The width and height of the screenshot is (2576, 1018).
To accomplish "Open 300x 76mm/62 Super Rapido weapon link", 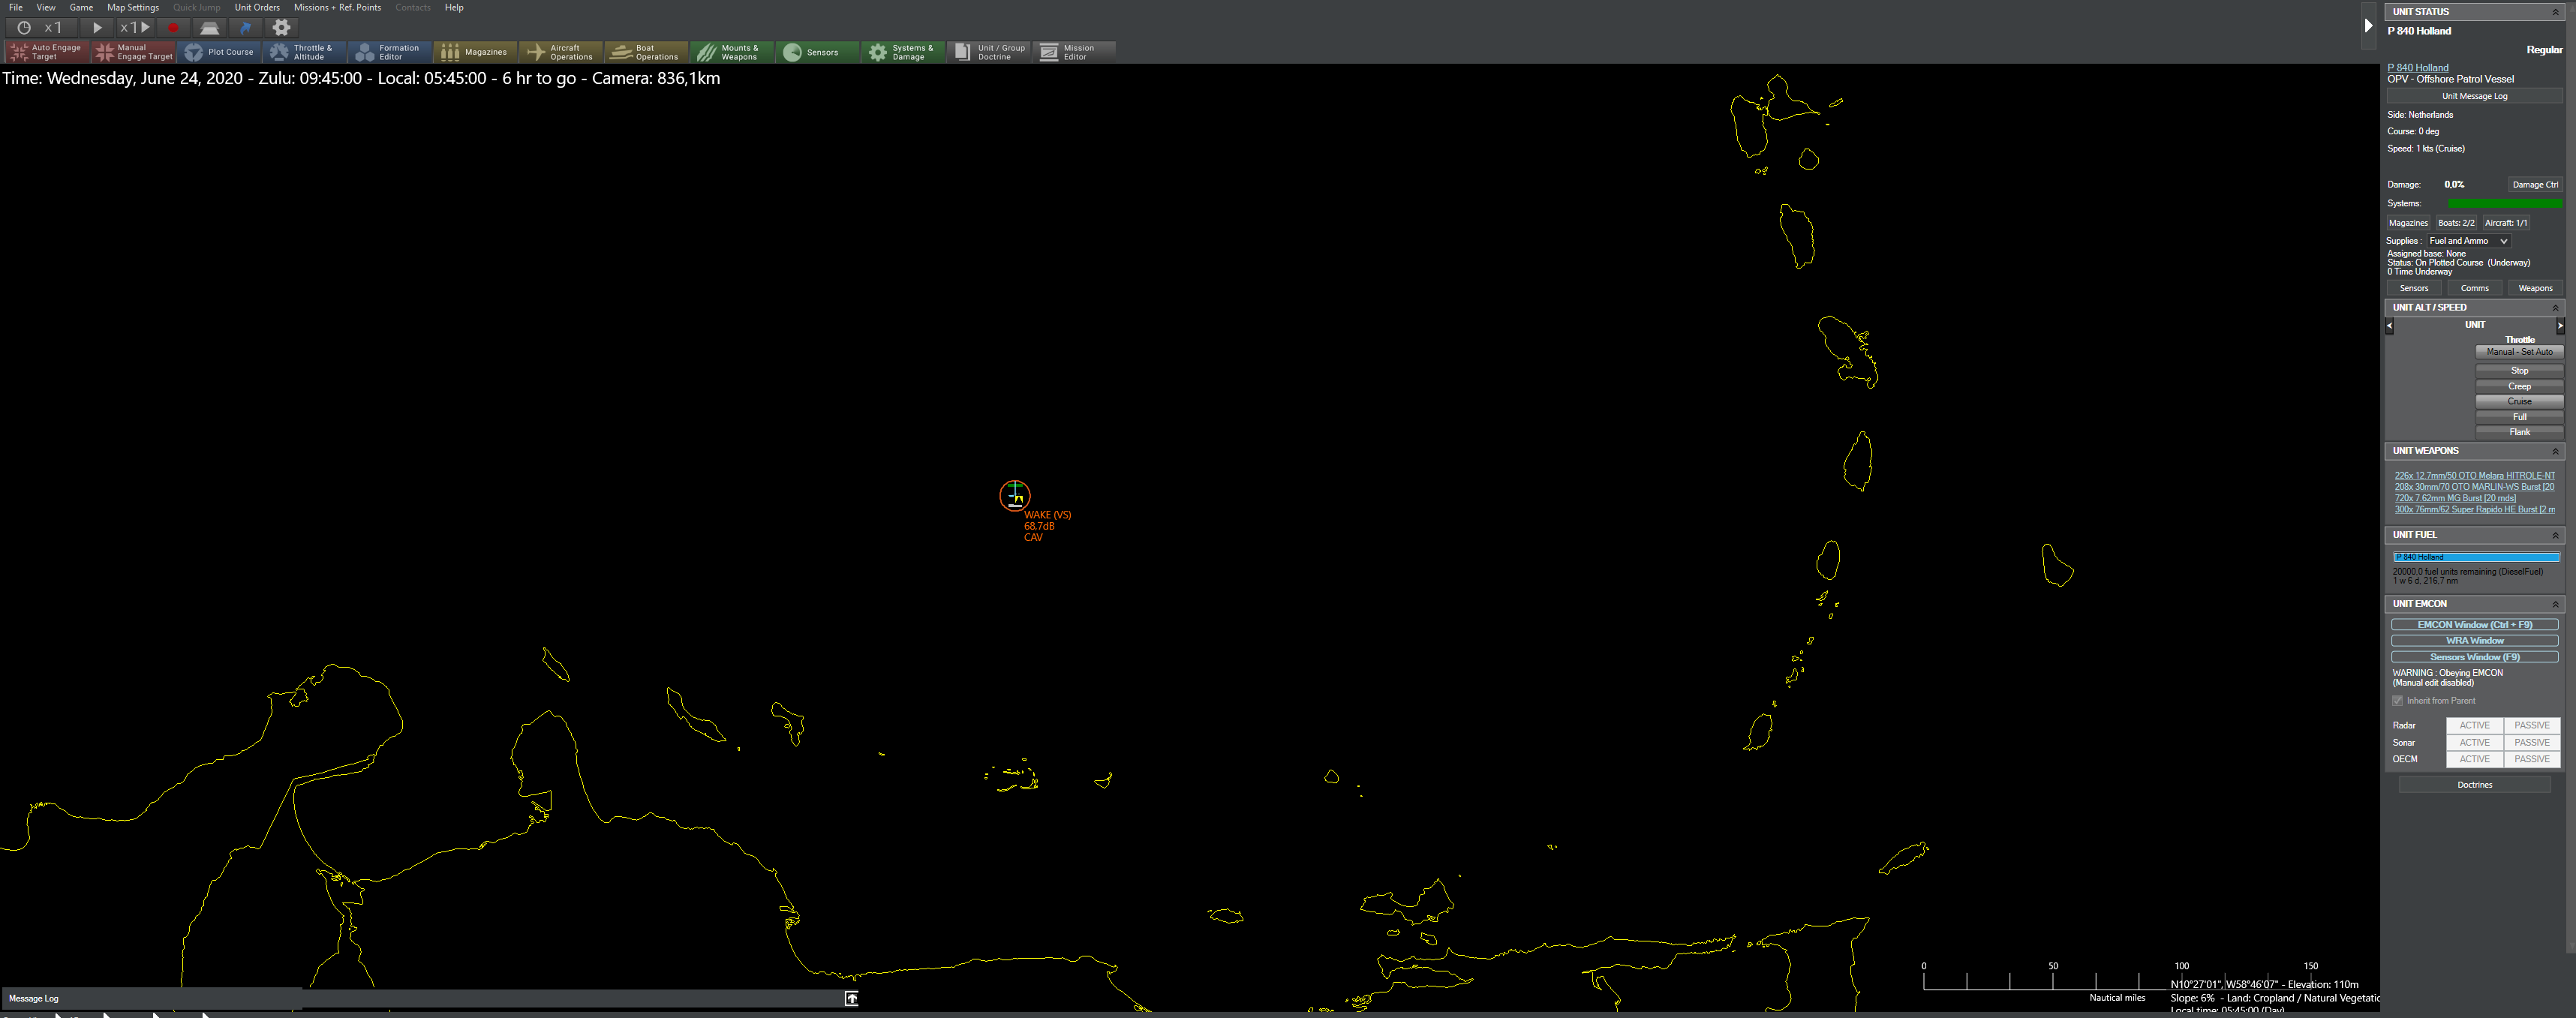I will tap(2474, 509).
